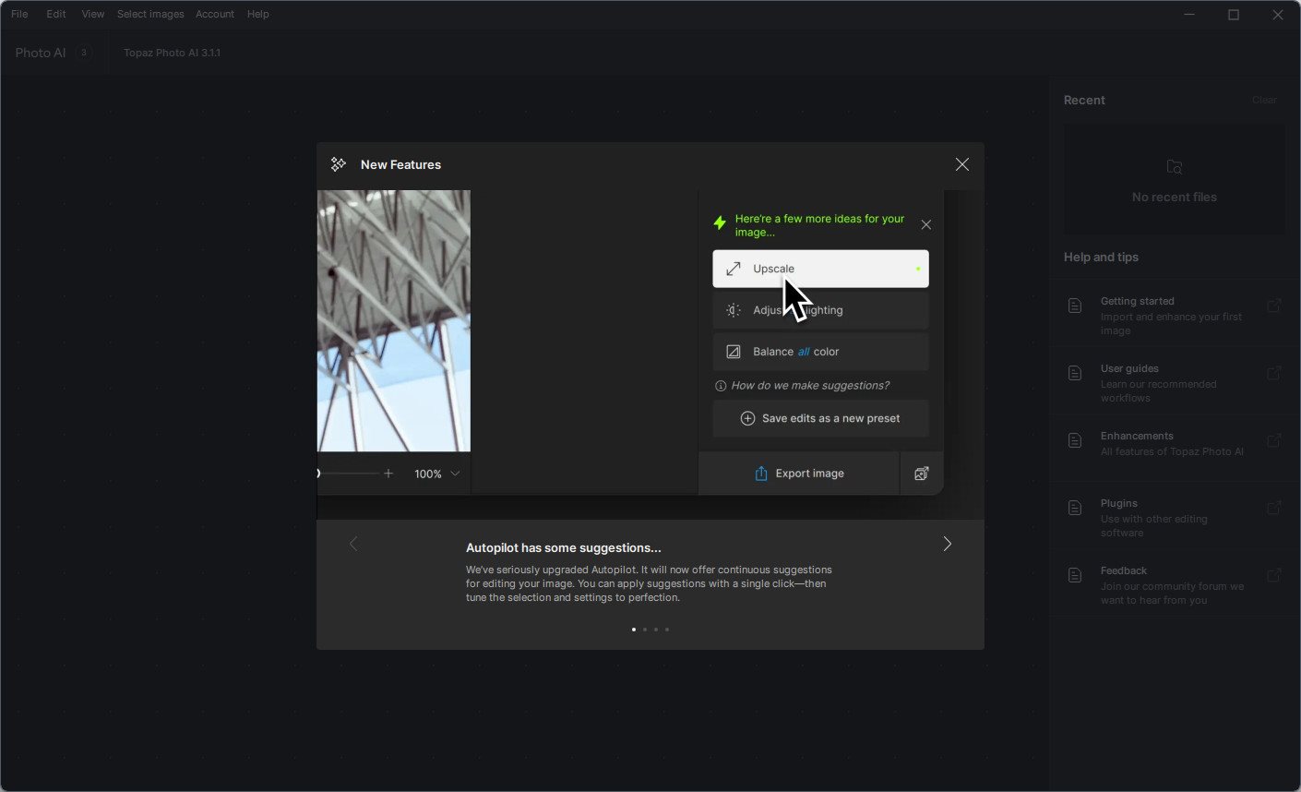This screenshot has height=792, width=1301.
Task: Click the Adjust lighting sun icon
Action: point(733,310)
